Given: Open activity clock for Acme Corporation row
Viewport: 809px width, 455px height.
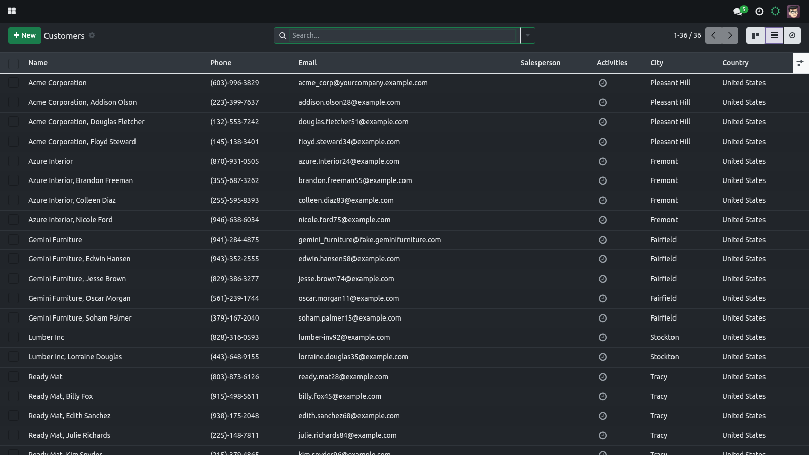Looking at the screenshot, I should click(x=603, y=83).
